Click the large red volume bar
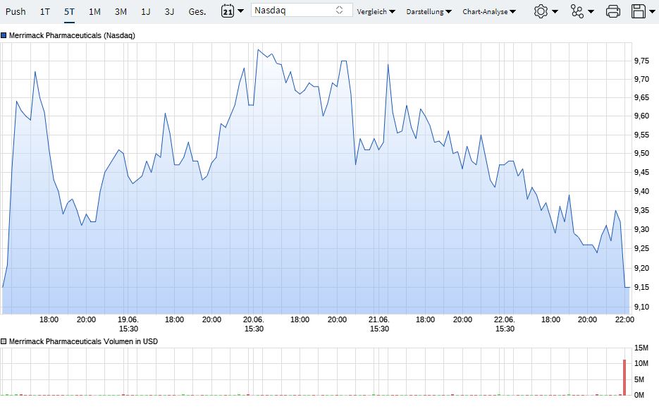The height and width of the screenshot is (409, 659). [x=624, y=377]
